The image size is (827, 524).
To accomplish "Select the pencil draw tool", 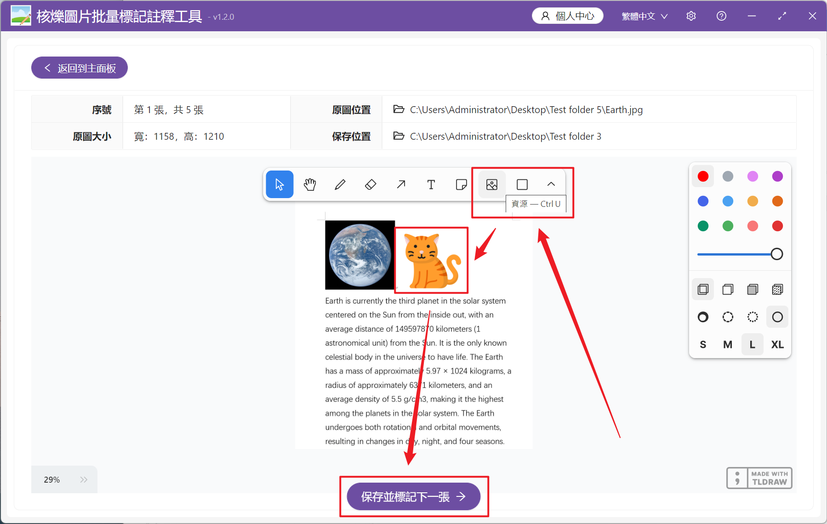I will click(x=340, y=184).
